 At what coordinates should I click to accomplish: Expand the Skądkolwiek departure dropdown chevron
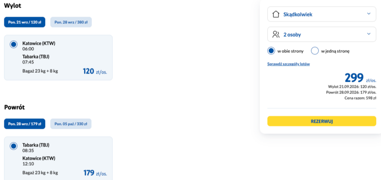pyautogui.click(x=369, y=14)
